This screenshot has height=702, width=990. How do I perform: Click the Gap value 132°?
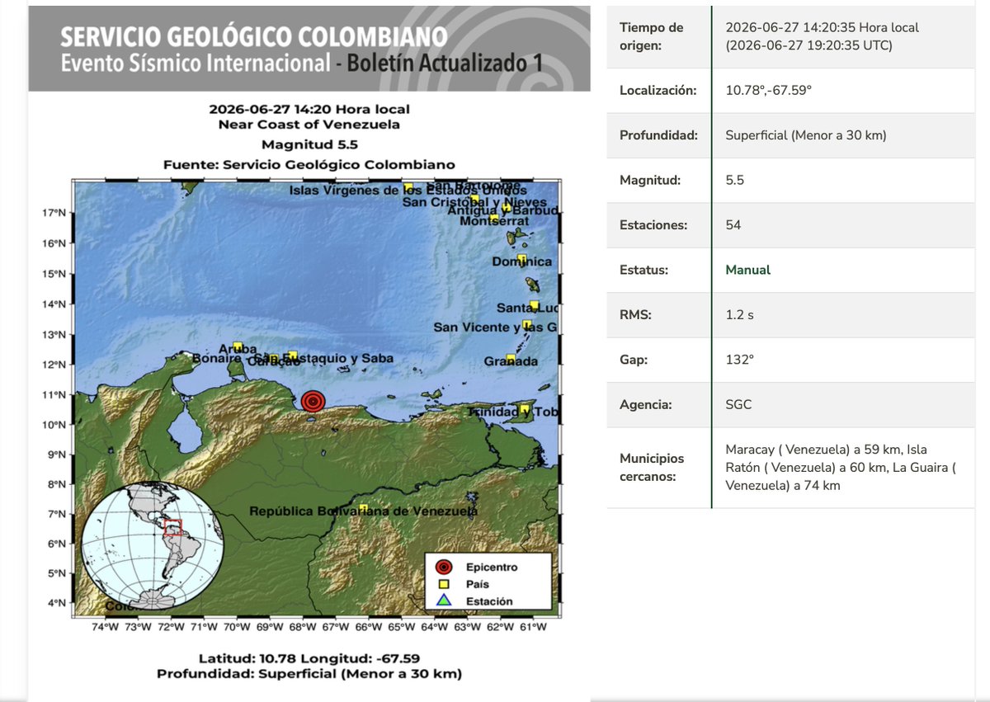click(x=738, y=360)
